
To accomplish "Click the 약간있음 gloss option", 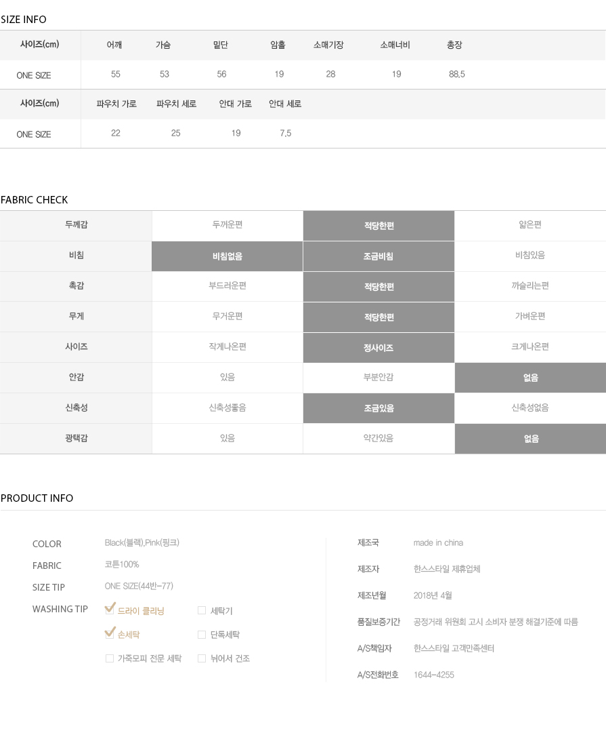I will click(378, 438).
